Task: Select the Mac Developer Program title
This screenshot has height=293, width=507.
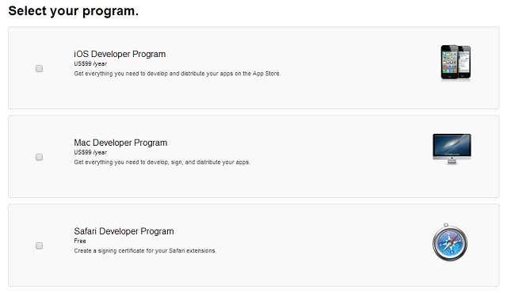Action: tap(120, 143)
